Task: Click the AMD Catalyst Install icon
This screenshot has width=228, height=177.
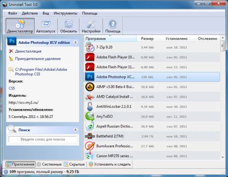Action: pos(90,97)
